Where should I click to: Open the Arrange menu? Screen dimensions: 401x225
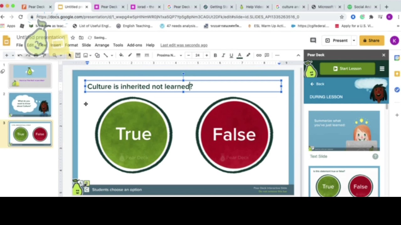(x=102, y=45)
